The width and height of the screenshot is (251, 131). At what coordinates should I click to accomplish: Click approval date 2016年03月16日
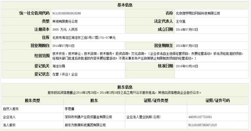[x=187, y=66]
